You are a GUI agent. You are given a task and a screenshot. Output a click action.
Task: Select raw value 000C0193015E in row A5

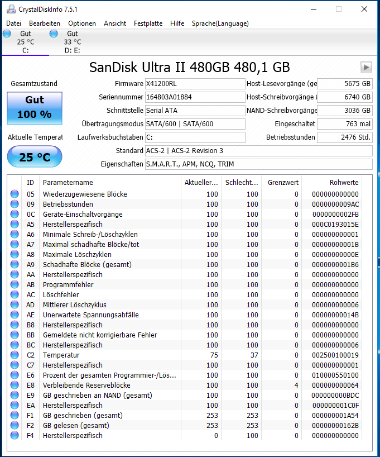[335, 225]
